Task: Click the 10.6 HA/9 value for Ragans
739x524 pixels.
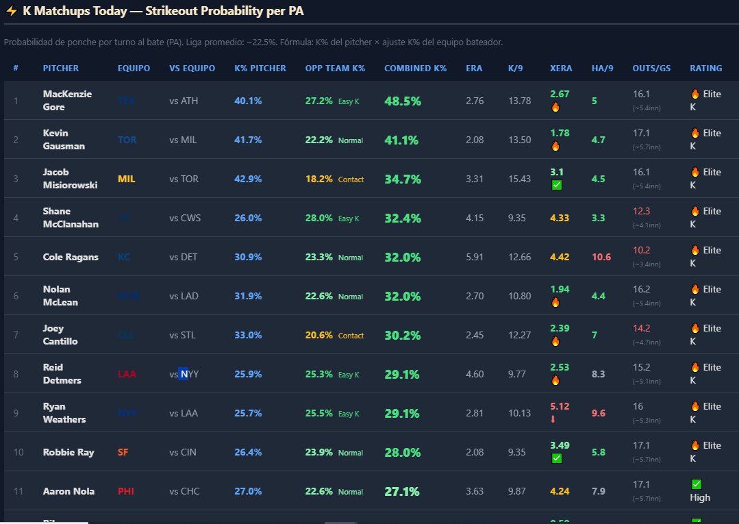Action: pyautogui.click(x=601, y=257)
